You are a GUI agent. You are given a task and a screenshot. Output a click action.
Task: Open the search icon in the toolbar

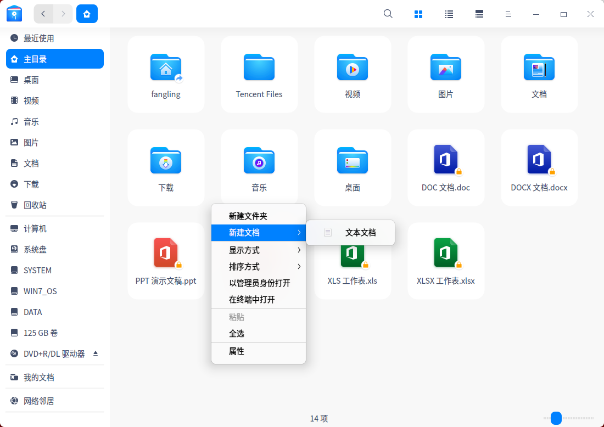click(x=388, y=14)
